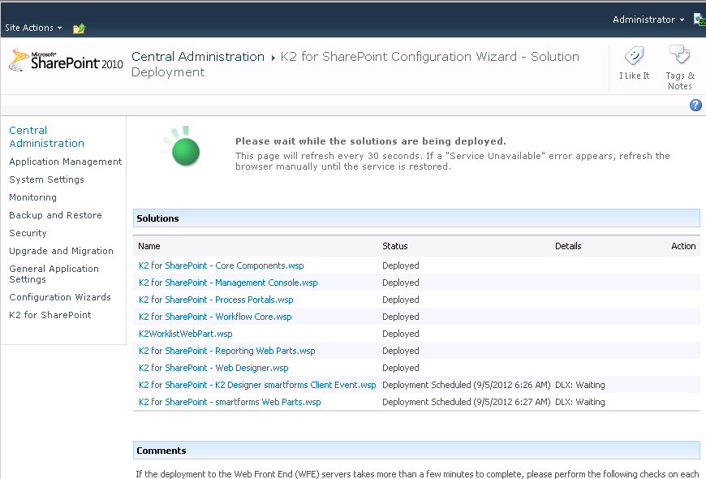Viewport: 706px width, 479px height.
Task: Navigate to Upgrade and Migration
Action: (61, 251)
